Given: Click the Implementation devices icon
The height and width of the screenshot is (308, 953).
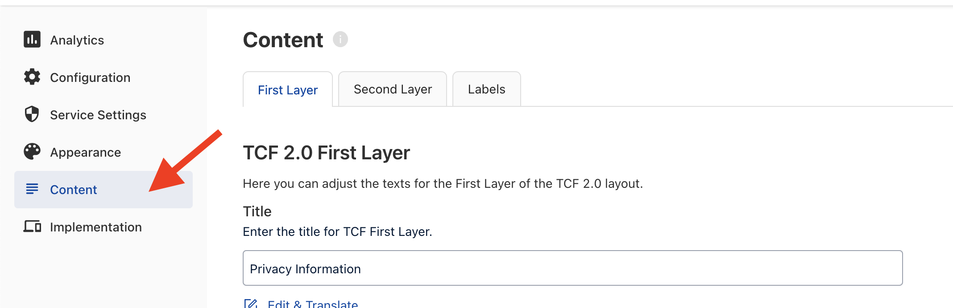Looking at the screenshot, I should (32, 227).
